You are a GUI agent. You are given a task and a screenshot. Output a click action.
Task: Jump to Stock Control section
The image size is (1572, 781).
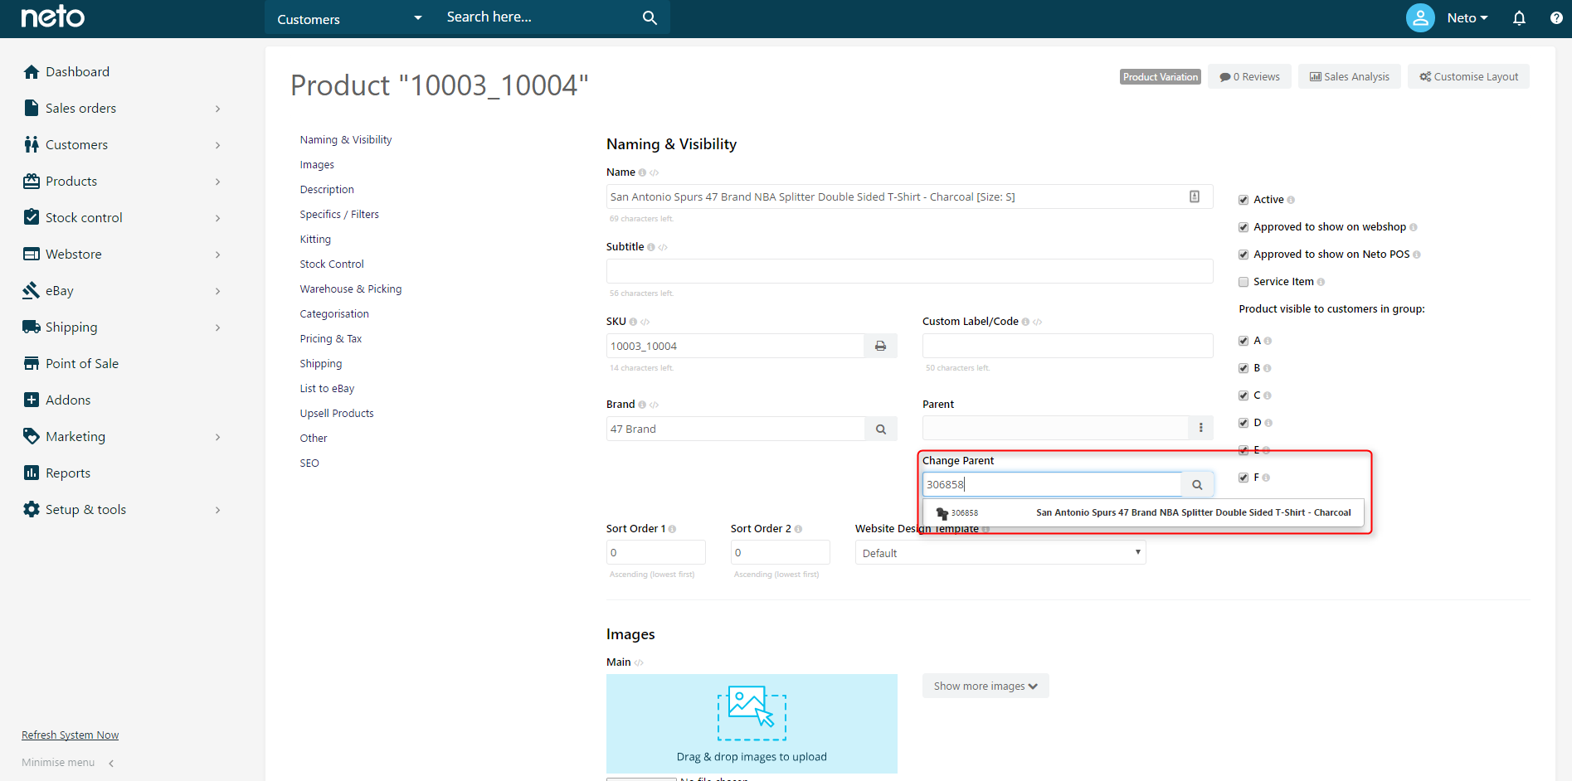332,264
